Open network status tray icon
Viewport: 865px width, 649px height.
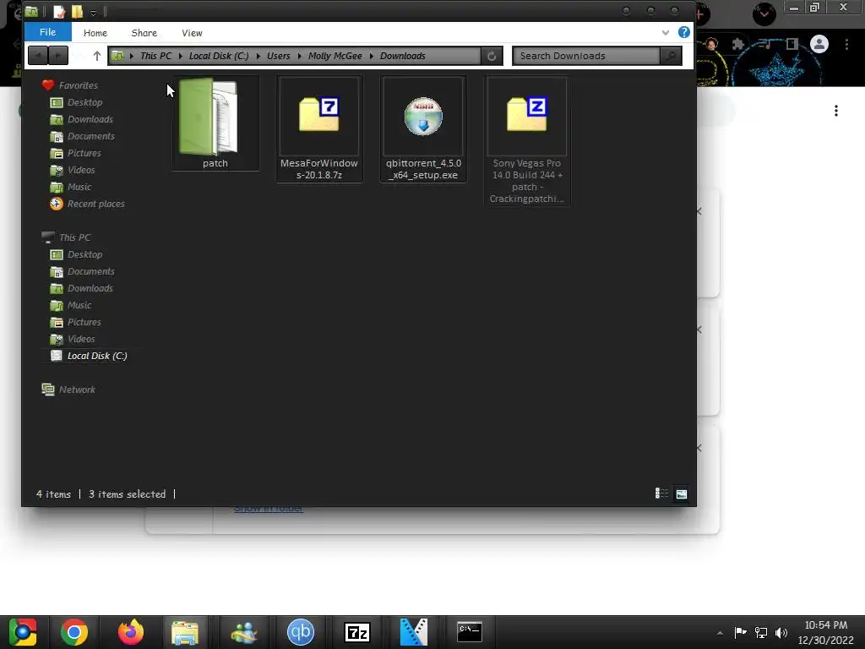(x=761, y=633)
